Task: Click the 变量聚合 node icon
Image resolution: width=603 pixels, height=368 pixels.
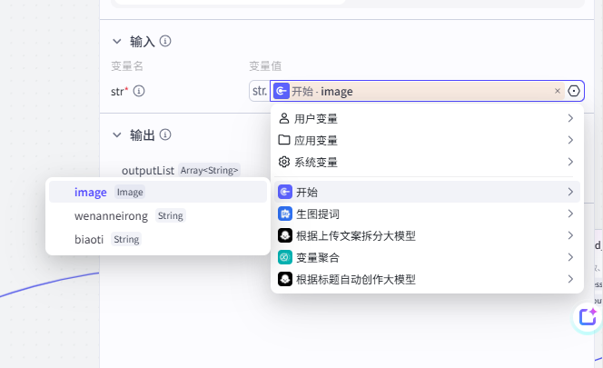Action: 284,258
